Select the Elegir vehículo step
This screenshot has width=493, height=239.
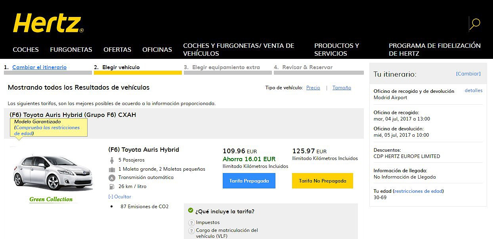point(121,67)
